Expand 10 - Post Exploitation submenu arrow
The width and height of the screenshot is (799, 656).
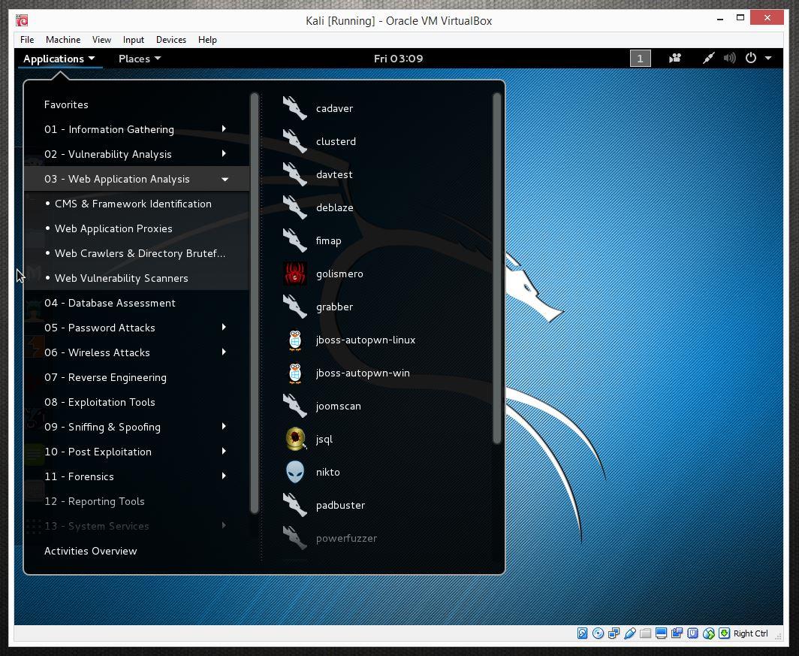click(224, 451)
